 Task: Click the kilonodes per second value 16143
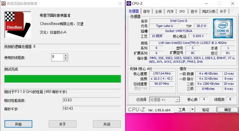tap(92, 108)
